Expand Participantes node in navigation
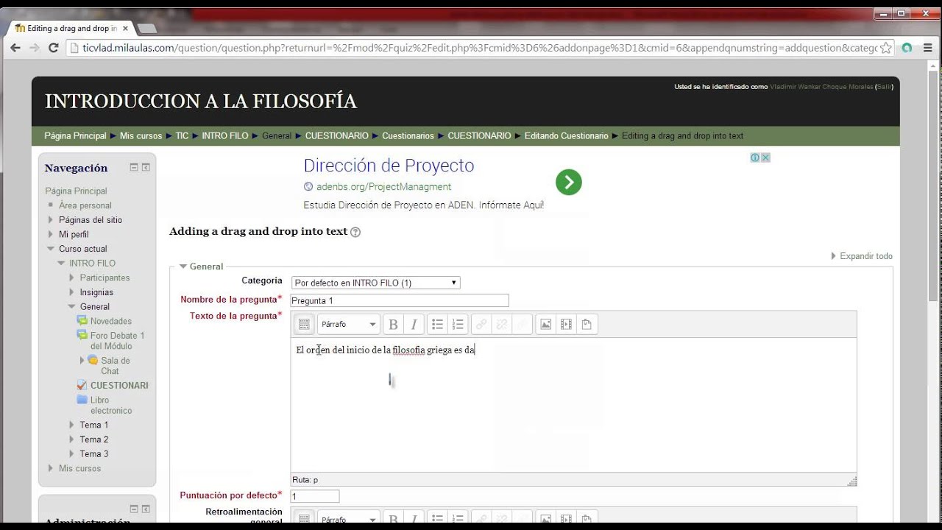942x530 pixels. pyautogui.click(x=72, y=278)
